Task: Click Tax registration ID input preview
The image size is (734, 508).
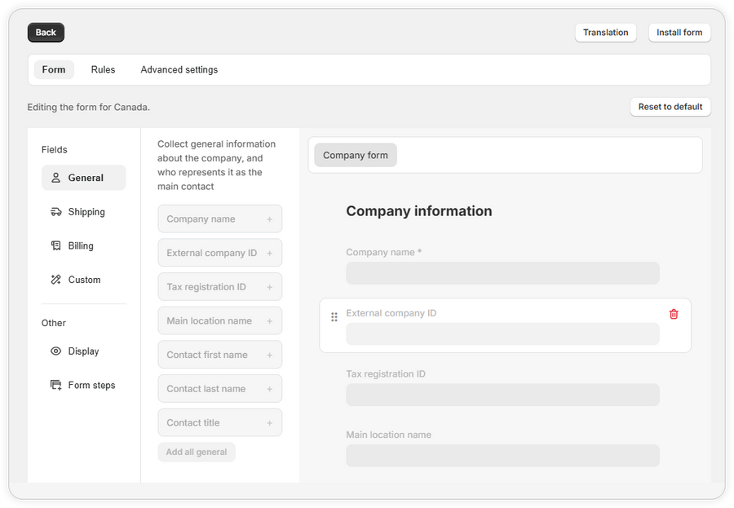Action: click(502, 395)
